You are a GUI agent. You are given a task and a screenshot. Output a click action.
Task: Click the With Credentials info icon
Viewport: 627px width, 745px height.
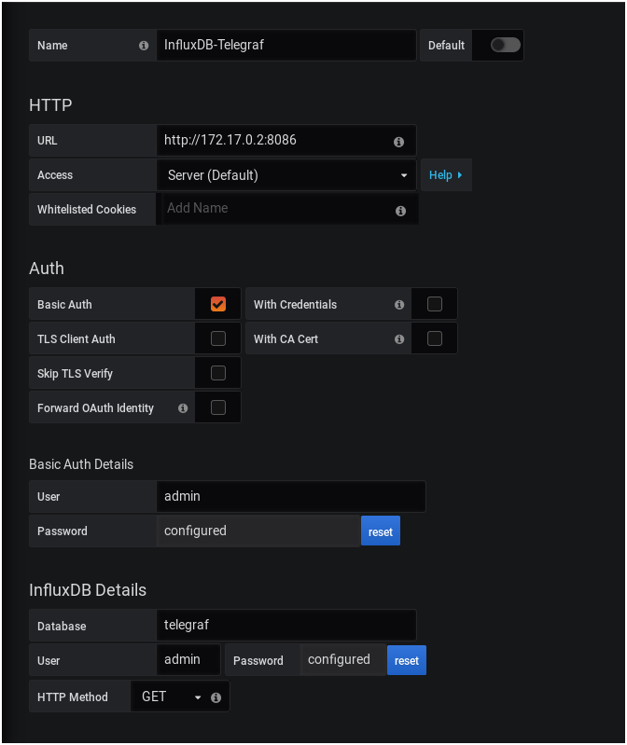tap(399, 305)
